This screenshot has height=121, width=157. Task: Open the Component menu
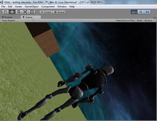coord(48,7)
